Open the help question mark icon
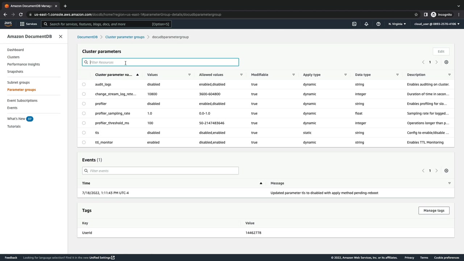Viewport: 464px width, 261px height. (x=378, y=24)
